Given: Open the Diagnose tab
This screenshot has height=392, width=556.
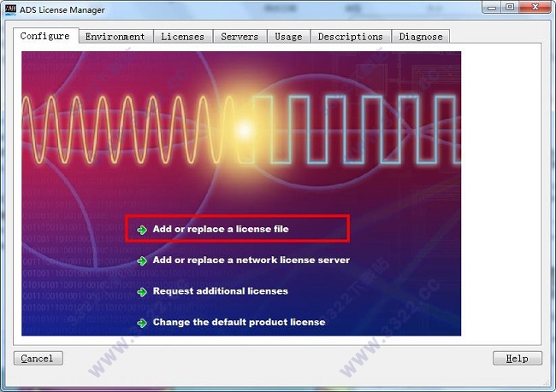Looking at the screenshot, I should point(421,37).
